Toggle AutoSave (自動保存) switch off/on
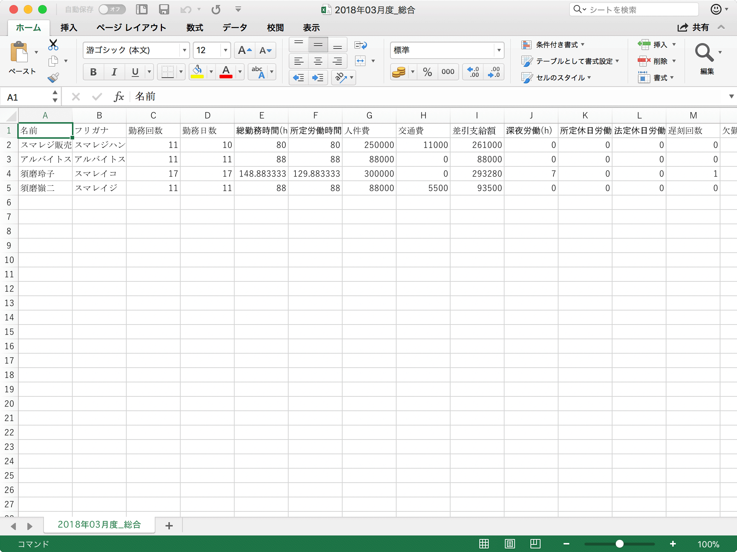Image resolution: width=737 pixels, height=552 pixels. (112, 9)
